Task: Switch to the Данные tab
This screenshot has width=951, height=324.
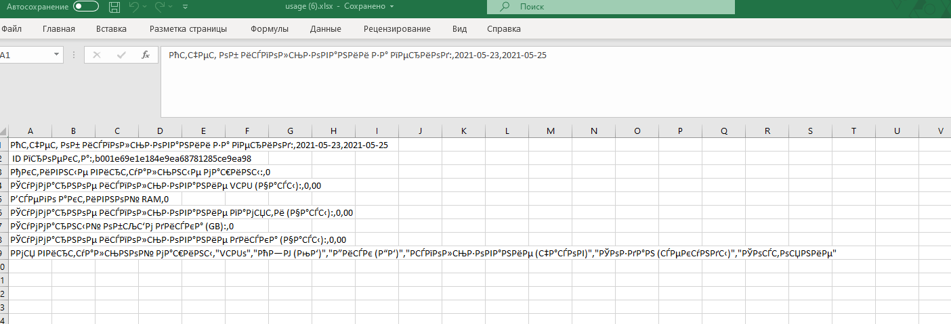Action: tap(325, 29)
